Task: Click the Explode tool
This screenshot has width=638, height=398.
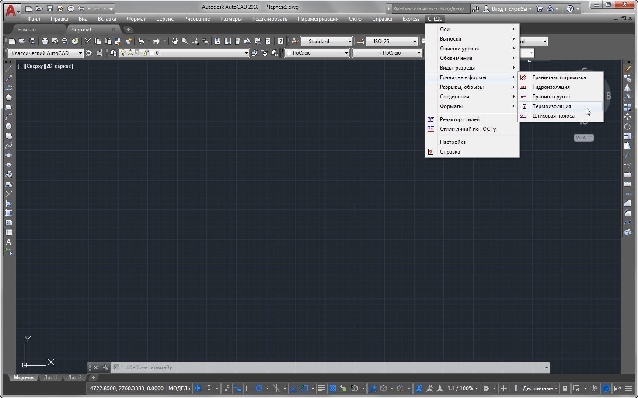Action: click(x=628, y=232)
